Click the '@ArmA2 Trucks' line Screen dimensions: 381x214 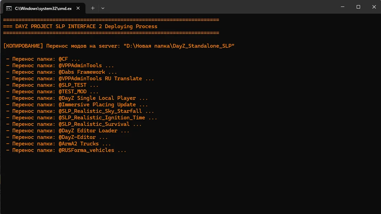click(x=58, y=144)
